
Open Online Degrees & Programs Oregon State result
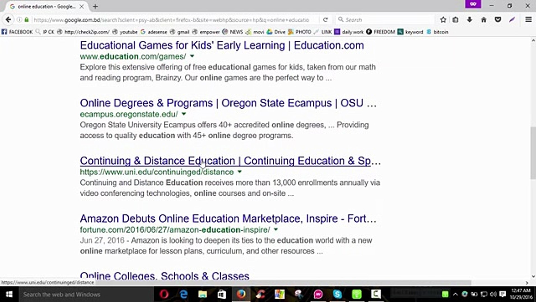[x=228, y=103]
